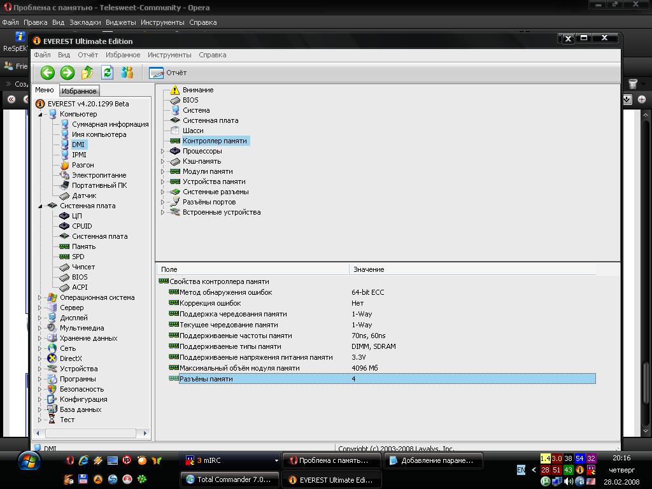Click the Отчёт report toolbar button

point(168,73)
